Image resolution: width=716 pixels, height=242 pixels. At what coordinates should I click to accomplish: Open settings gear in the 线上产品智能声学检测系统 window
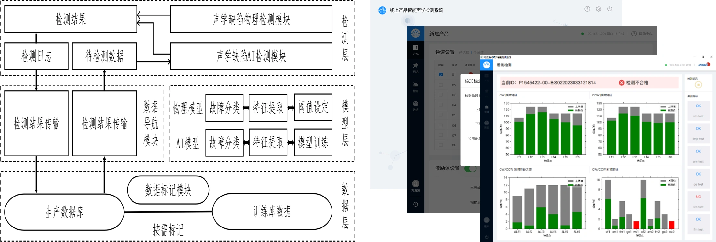(599, 9)
